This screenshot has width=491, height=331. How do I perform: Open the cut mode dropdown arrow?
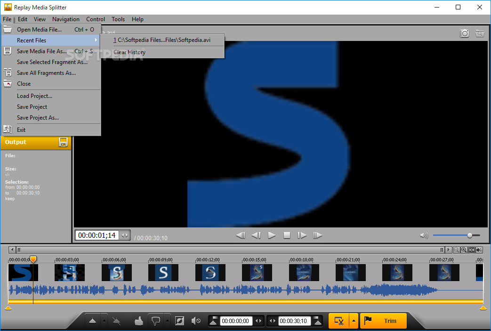pyautogui.click(x=354, y=321)
